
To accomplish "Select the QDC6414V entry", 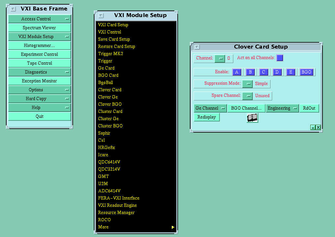I will [x=136, y=162].
